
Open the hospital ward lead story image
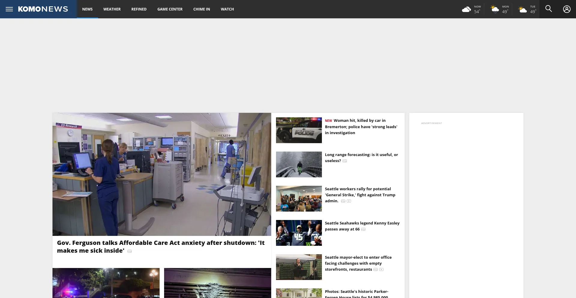tap(162, 174)
